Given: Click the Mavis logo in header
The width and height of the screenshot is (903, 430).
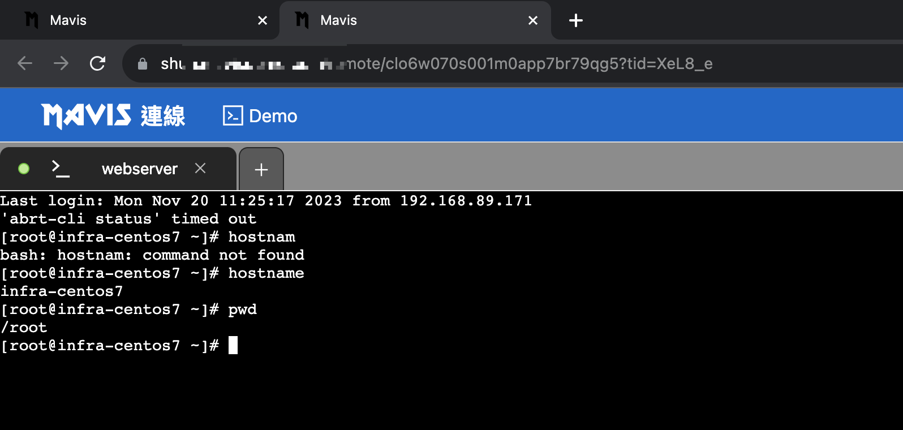Looking at the screenshot, I should (x=113, y=116).
